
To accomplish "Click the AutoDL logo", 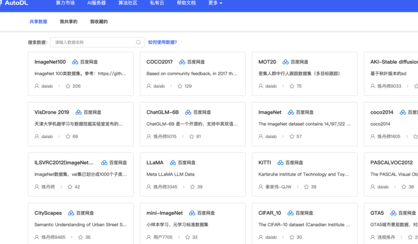I will point(15,3).
